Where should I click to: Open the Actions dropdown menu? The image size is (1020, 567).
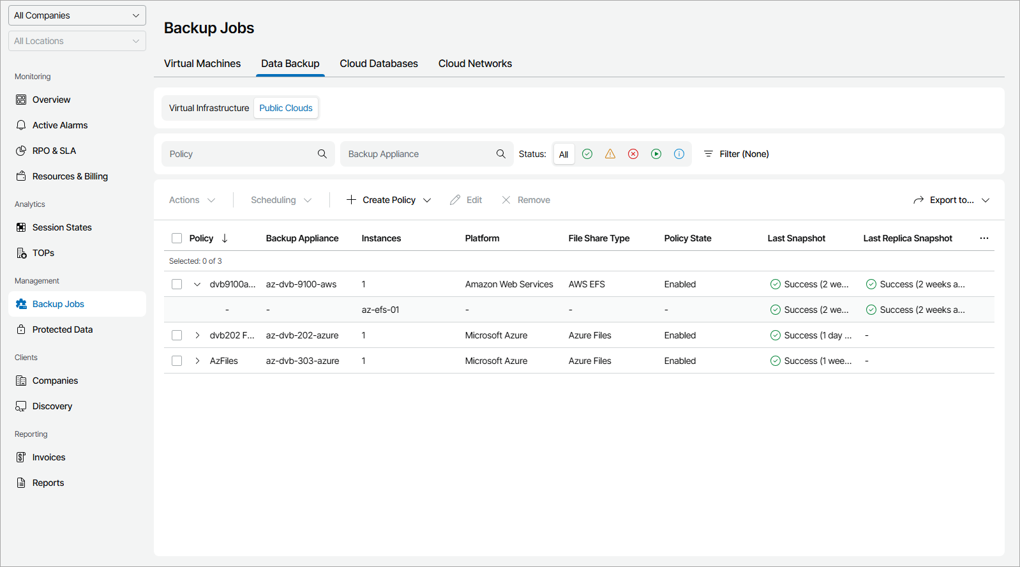click(x=192, y=200)
